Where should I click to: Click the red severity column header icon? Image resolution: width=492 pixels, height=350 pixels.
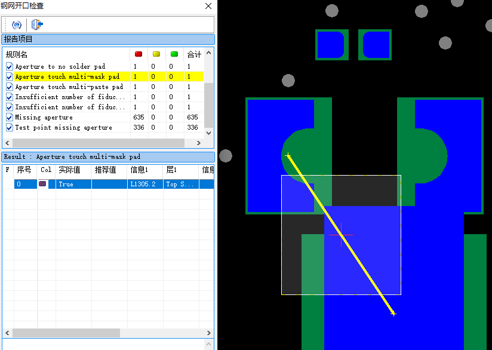(x=139, y=54)
